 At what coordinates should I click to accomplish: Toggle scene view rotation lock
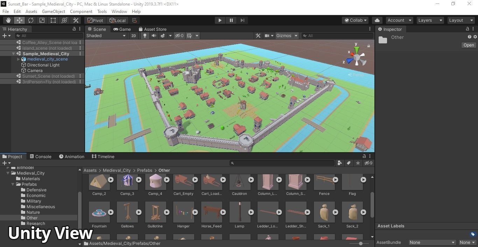click(x=368, y=46)
